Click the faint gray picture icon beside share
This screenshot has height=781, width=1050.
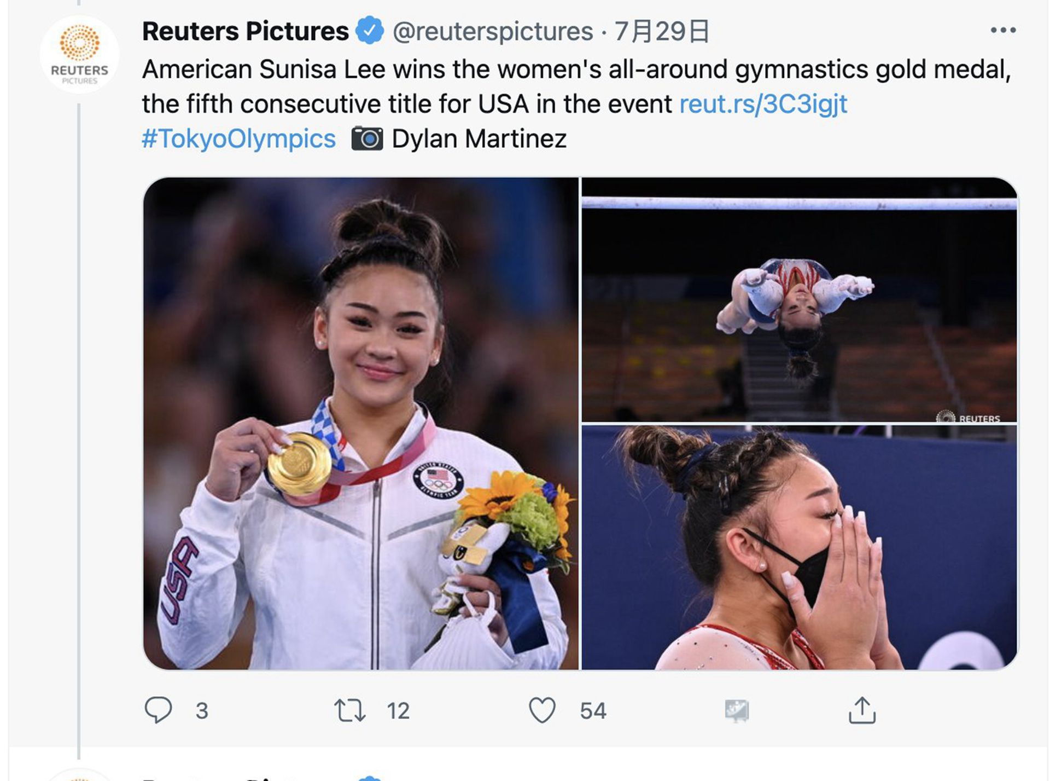click(736, 710)
